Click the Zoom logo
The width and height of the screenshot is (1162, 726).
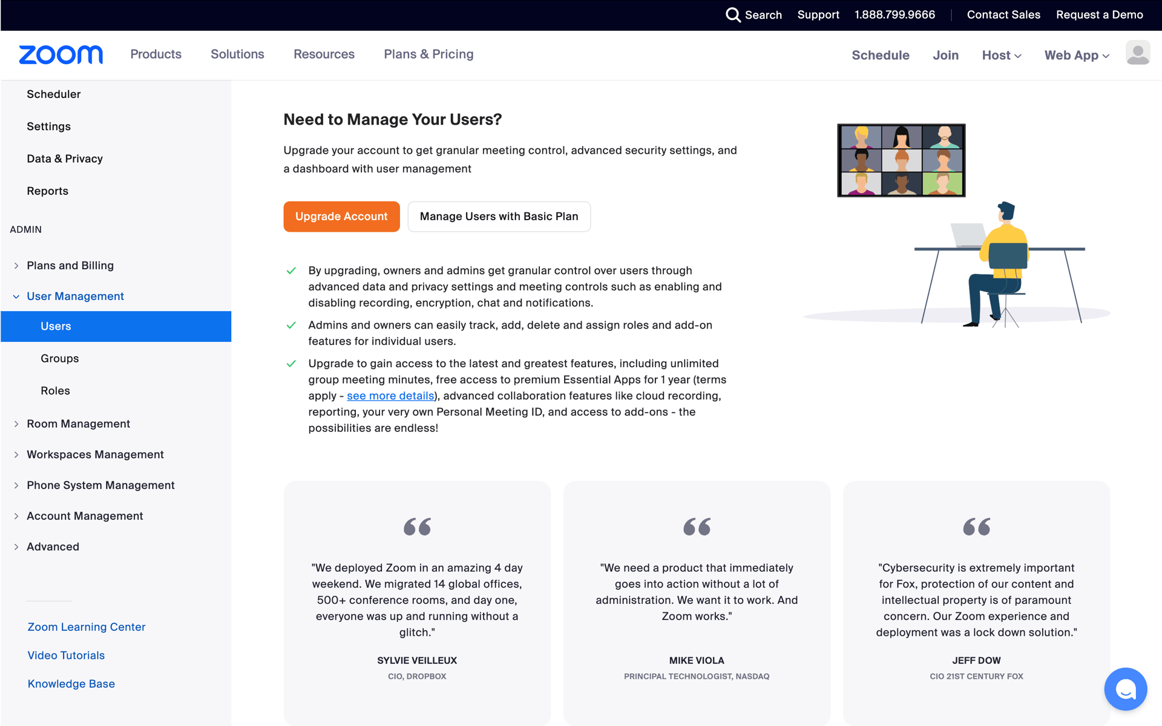(x=61, y=54)
